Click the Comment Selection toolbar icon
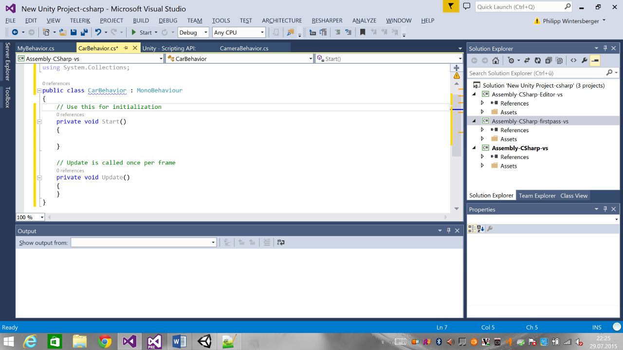This screenshot has width=623, height=350. click(x=337, y=32)
